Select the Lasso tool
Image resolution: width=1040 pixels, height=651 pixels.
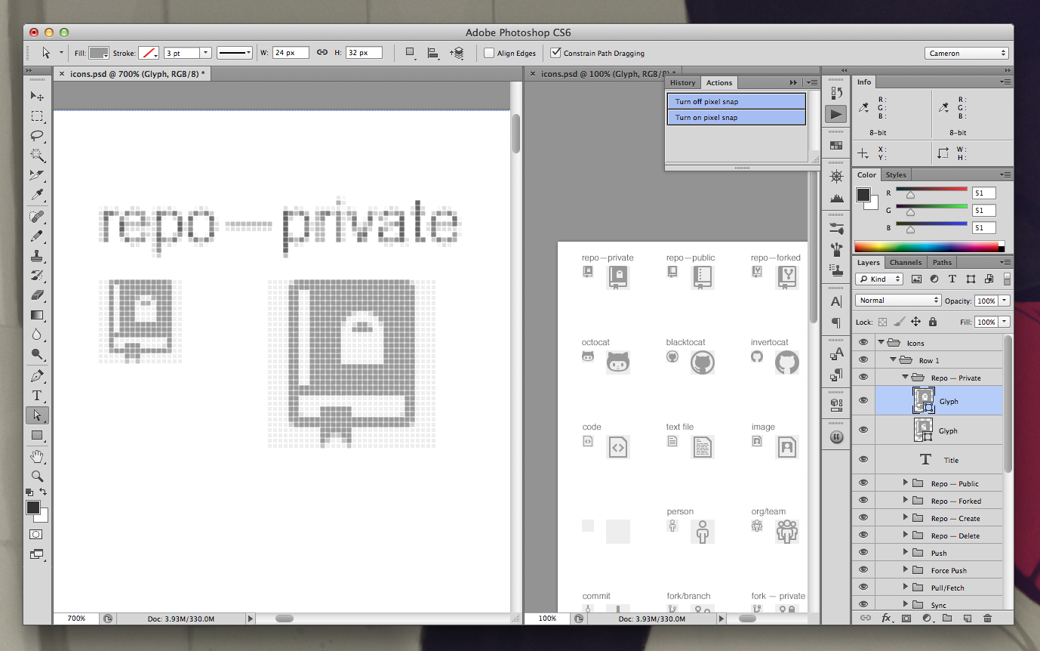[x=36, y=136]
